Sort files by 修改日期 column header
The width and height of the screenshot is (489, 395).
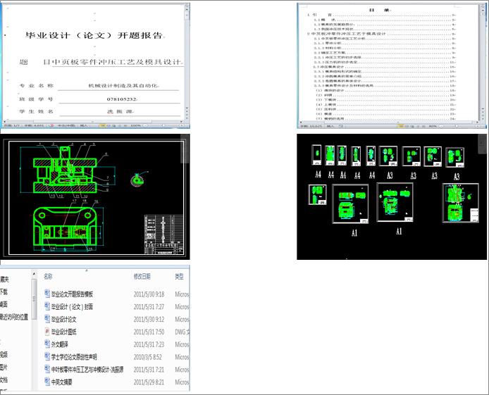[x=142, y=276]
